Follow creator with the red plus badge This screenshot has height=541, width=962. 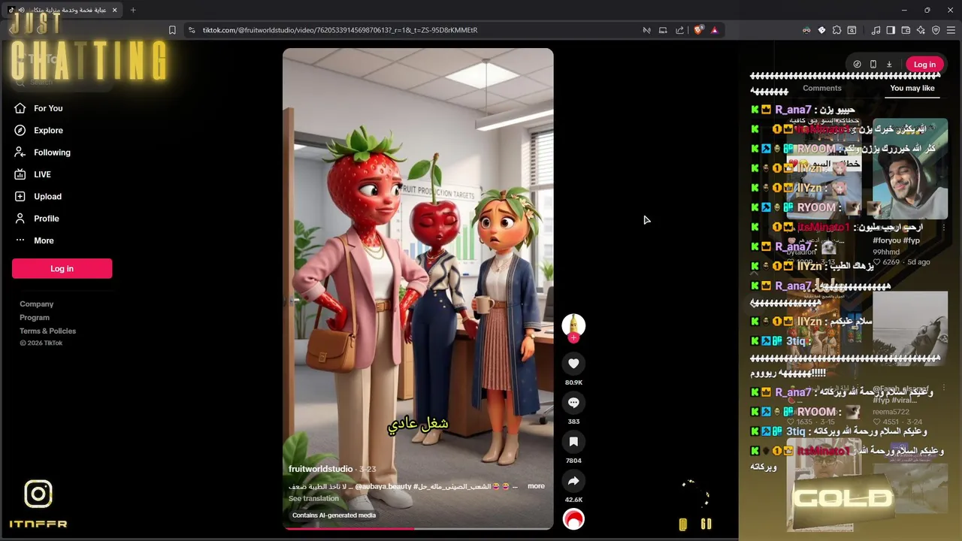pos(573,338)
